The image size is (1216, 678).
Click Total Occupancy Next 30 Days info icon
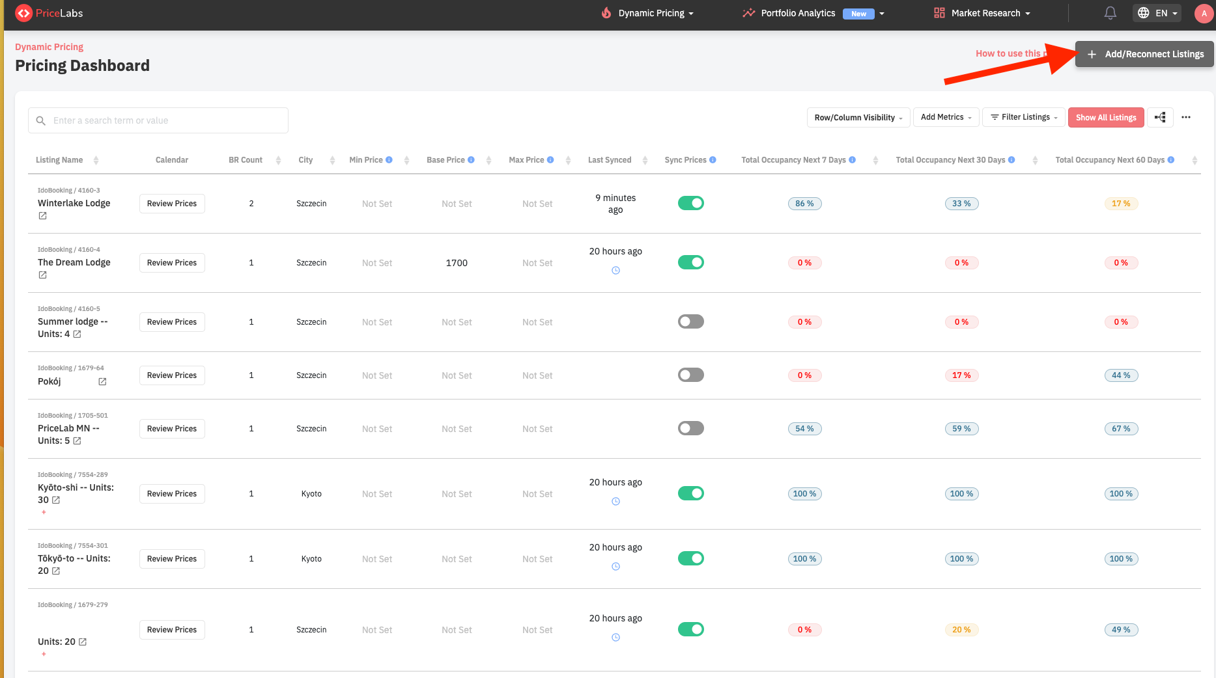point(1011,159)
